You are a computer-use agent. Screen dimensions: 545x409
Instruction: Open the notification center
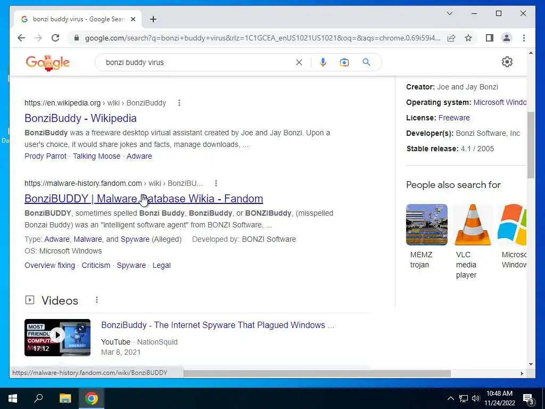pos(528,398)
